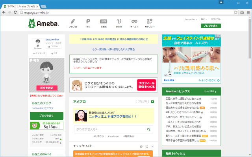Screen dimensions: 252x157
Task: Open ペタ in the profile box
Action: click(54, 53)
